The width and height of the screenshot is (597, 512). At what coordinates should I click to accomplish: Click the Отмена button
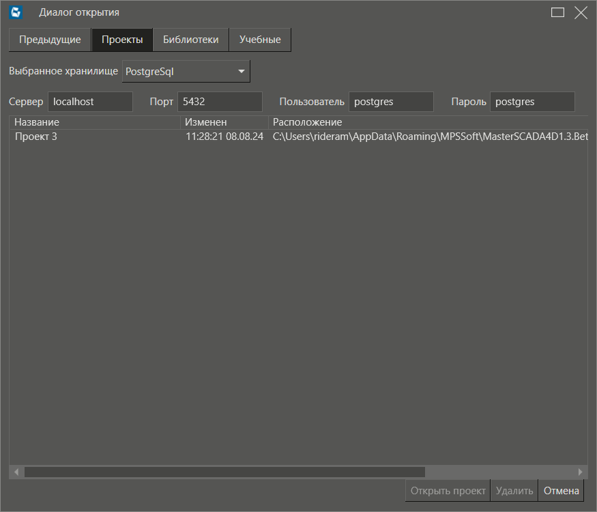(561, 490)
